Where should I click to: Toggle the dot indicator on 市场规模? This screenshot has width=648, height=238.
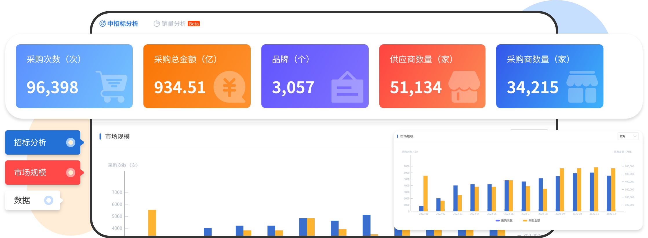[x=71, y=173]
